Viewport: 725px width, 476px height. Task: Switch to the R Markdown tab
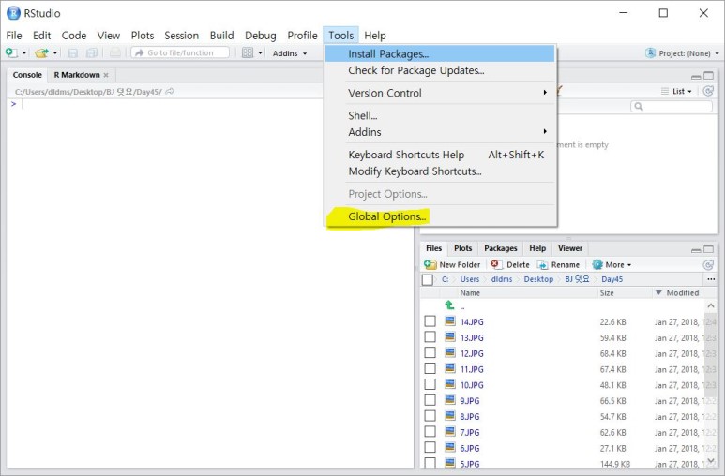tap(77, 75)
